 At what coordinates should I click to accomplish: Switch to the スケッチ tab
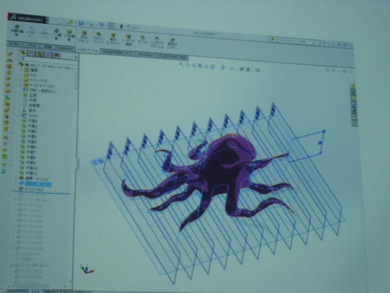(32, 45)
